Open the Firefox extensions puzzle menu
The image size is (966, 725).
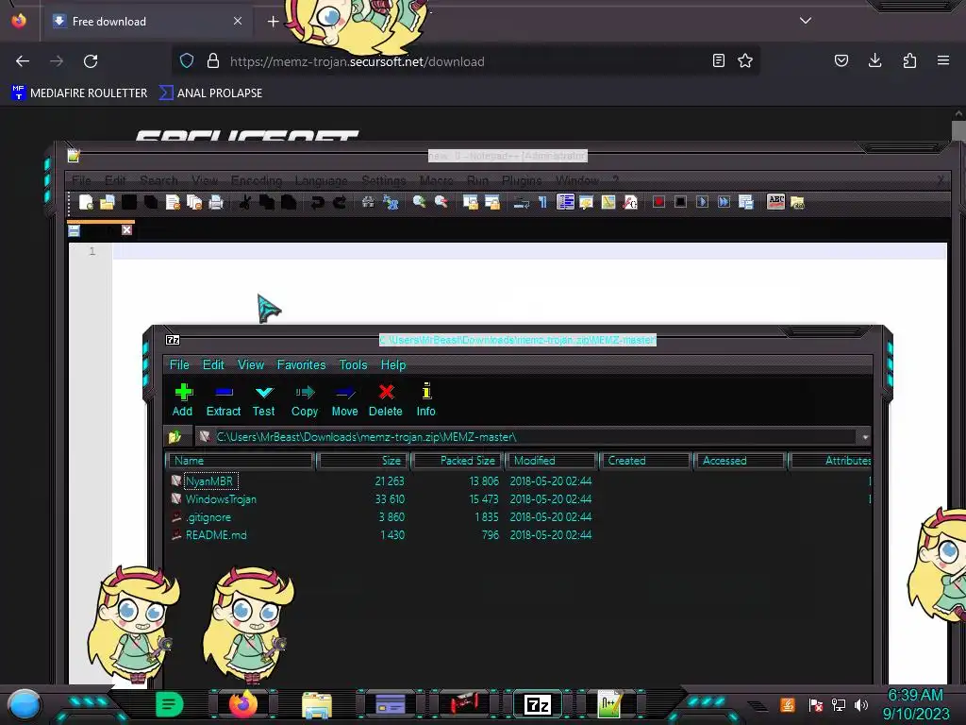(x=909, y=60)
